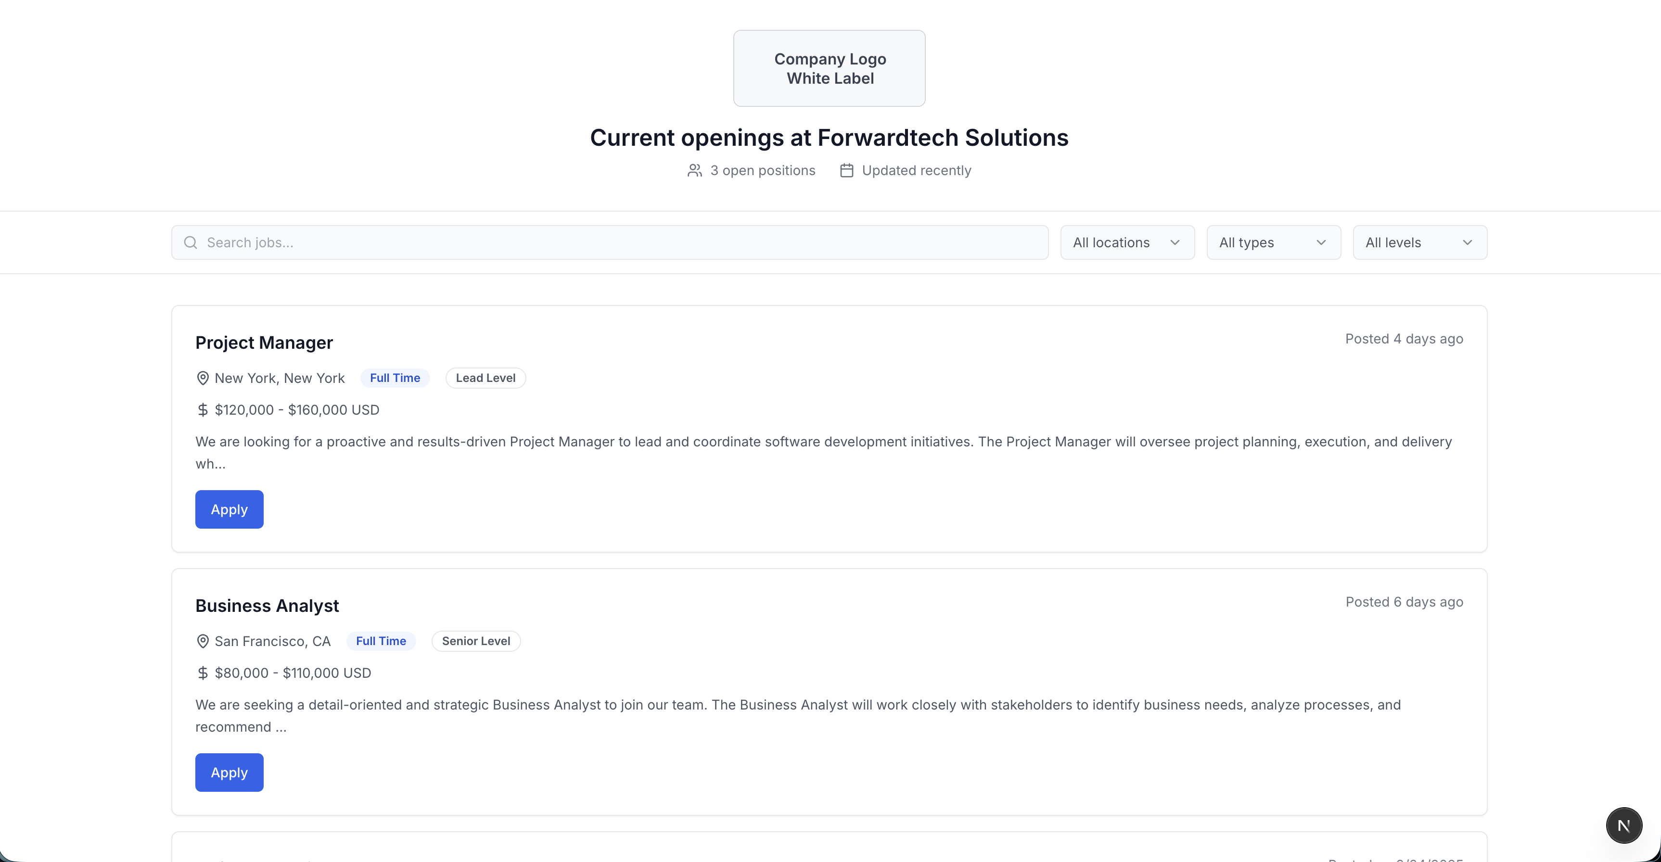
Task: Expand the All levels filter
Action: point(1419,242)
